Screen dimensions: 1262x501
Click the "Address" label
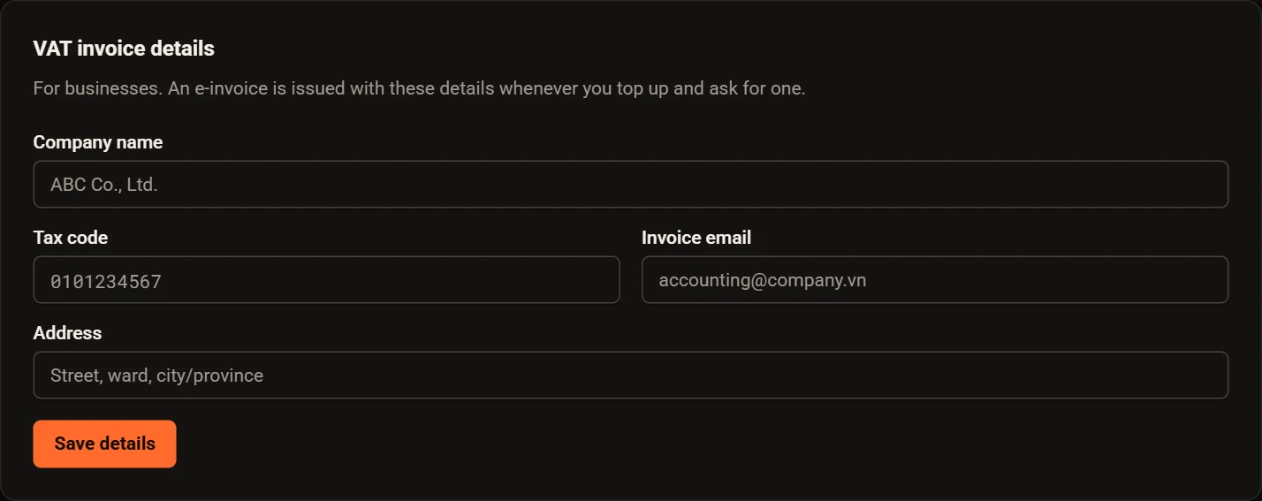[68, 333]
